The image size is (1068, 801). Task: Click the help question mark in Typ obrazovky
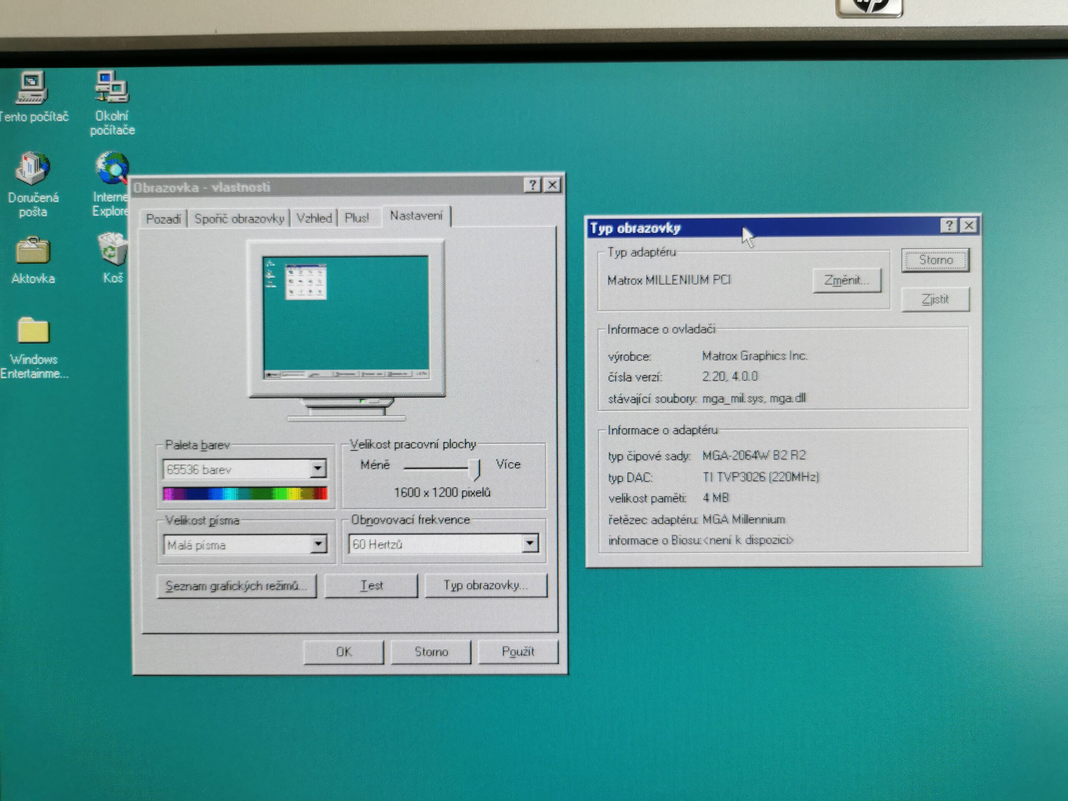(x=949, y=225)
